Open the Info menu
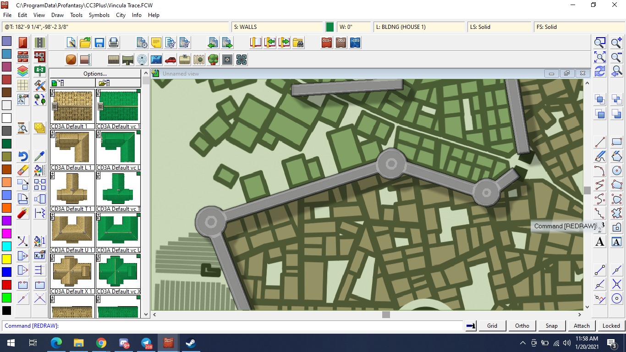 137,15
